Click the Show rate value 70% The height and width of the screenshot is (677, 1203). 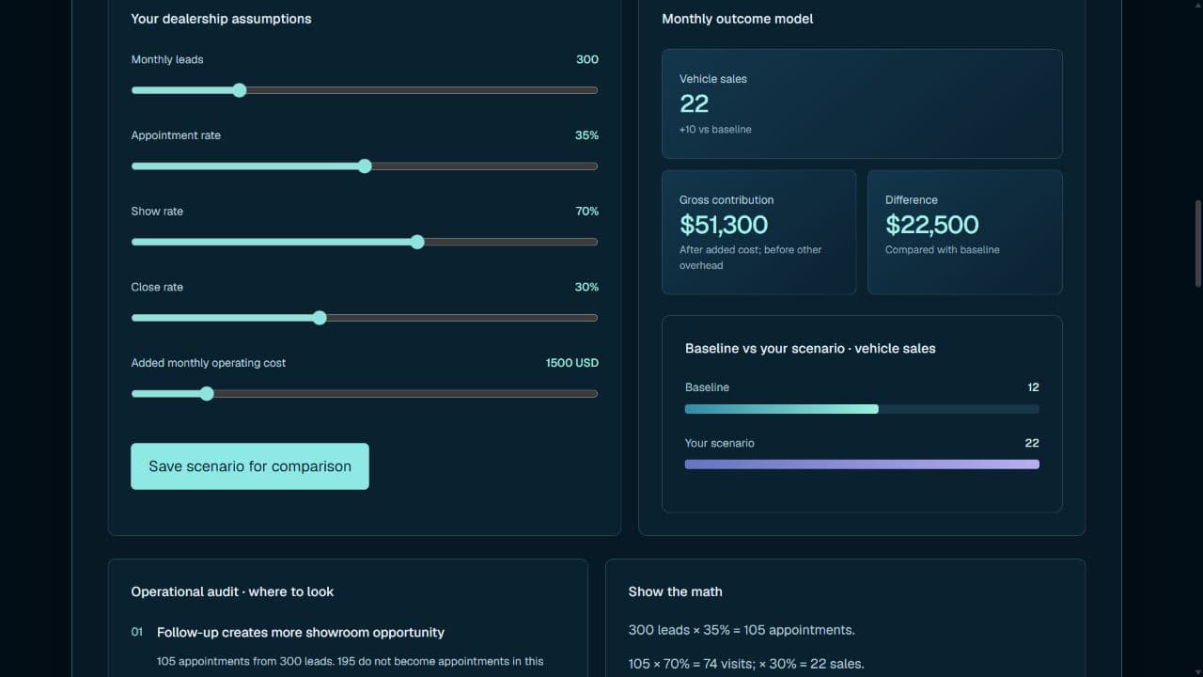[587, 212]
